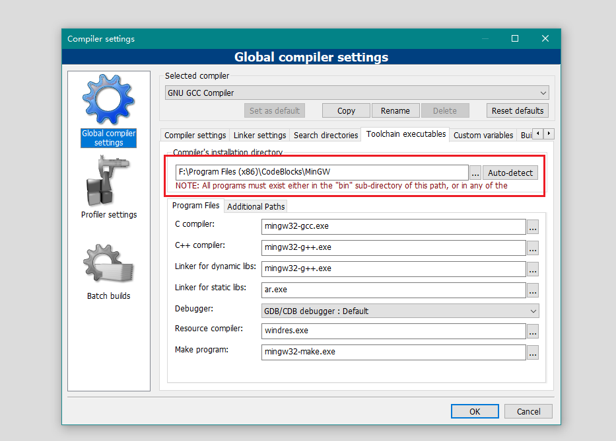Click the Global compiler settings label

(108, 138)
